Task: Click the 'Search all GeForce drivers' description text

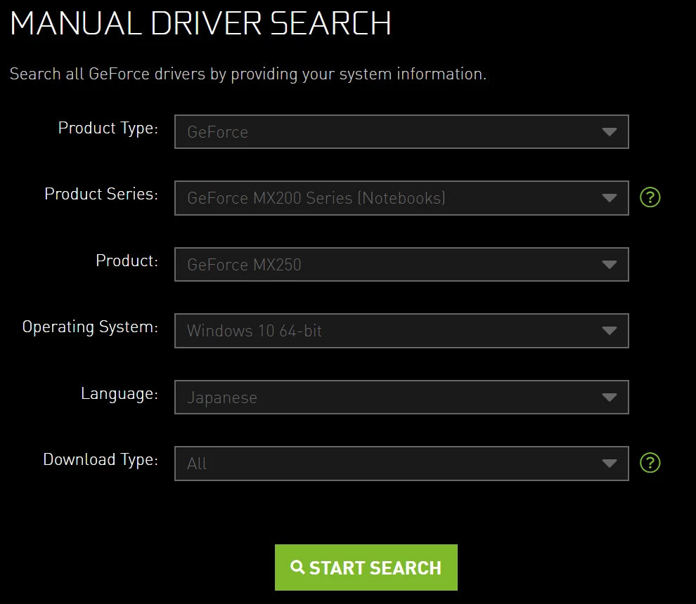Action: [248, 74]
